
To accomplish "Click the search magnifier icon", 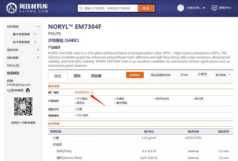I will (x=81, y=8).
